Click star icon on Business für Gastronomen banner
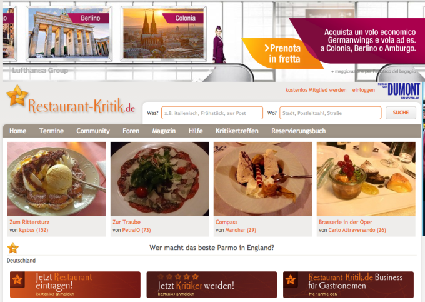This screenshot has width=425, height=302. coord(290,279)
